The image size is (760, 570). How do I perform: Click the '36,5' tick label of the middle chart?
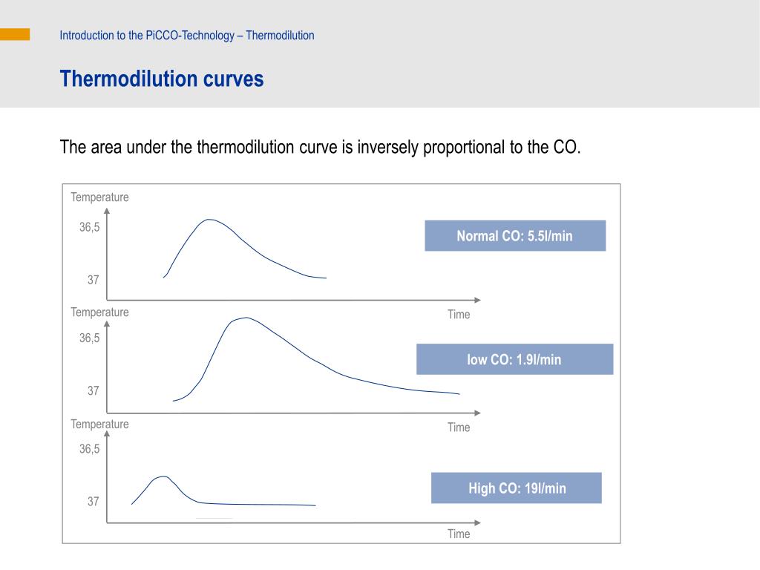point(89,338)
